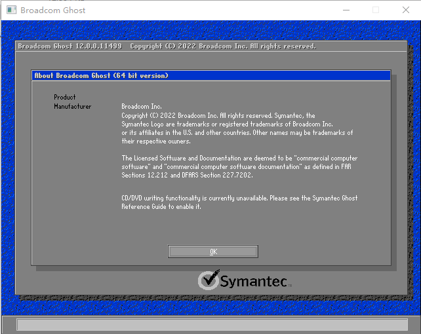The image size is (421, 334).
Task: Click the Broadcom Ghost window title icon
Action: 11,10
